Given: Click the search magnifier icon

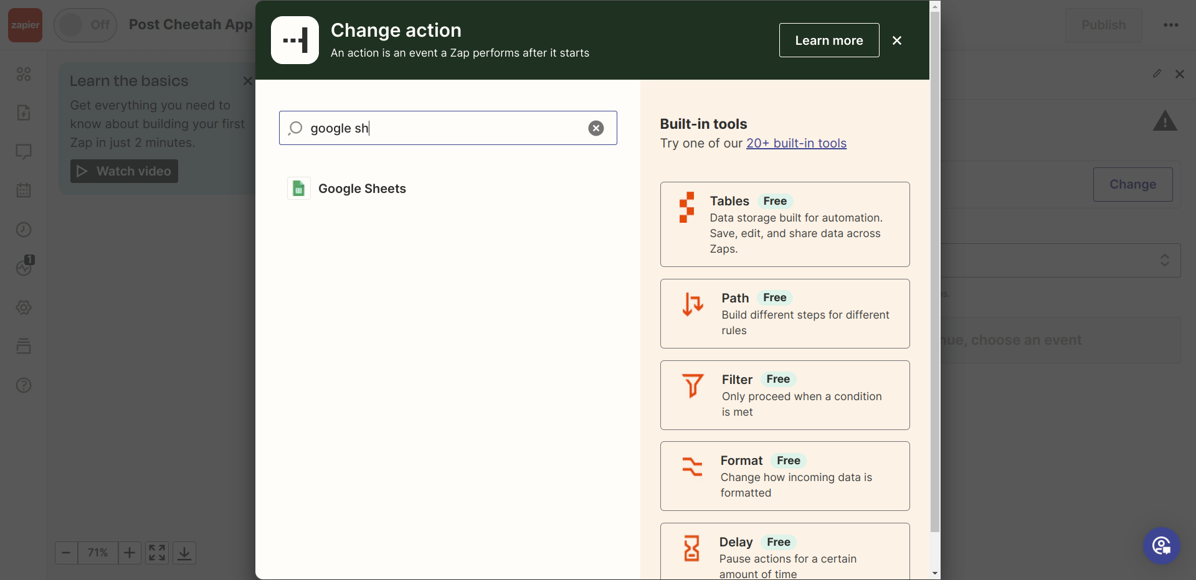Looking at the screenshot, I should 295,128.
